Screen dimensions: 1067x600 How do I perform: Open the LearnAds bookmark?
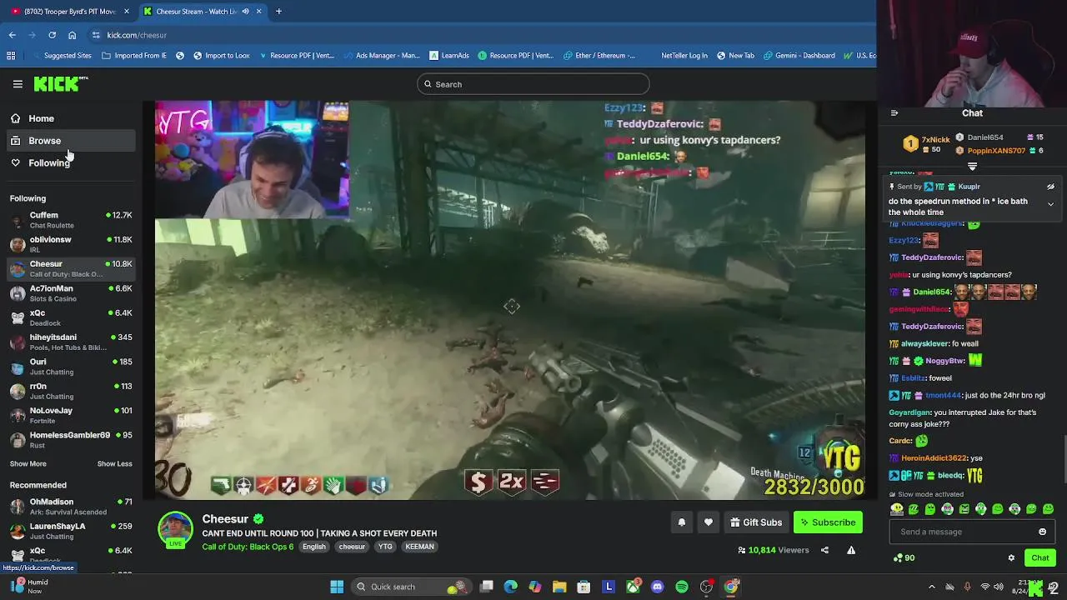pyautogui.click(x=449, y=56)
